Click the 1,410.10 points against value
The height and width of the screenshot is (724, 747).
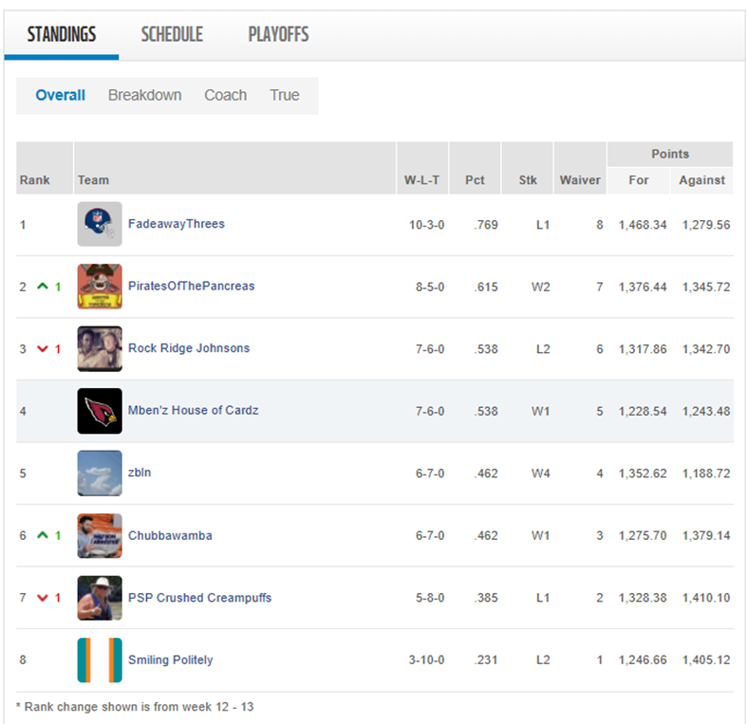coord(706,598)
